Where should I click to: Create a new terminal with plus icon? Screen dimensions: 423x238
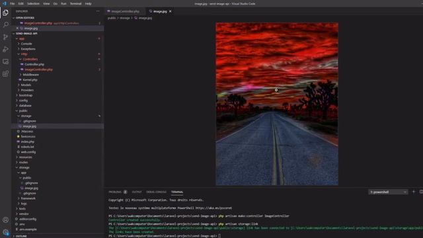414,192
